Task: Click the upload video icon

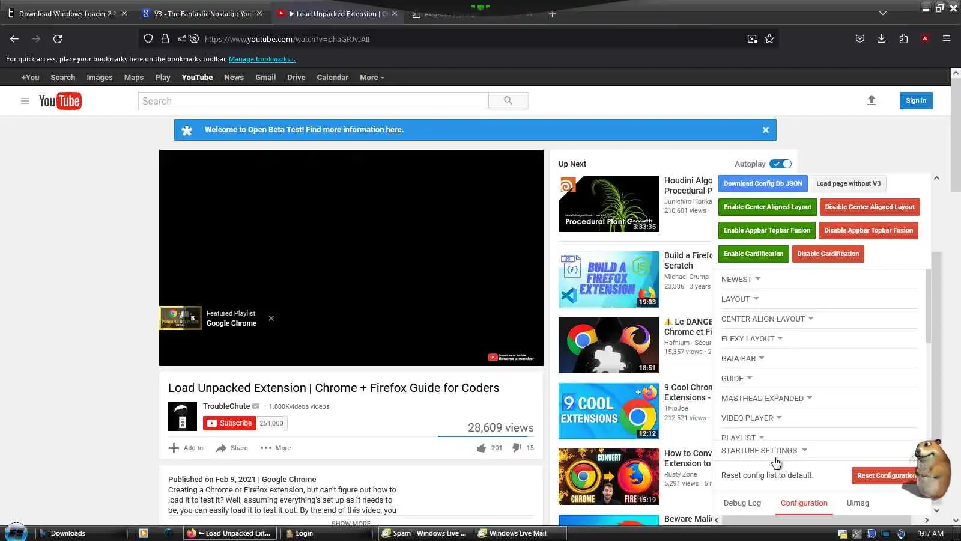Action: coord(872,100)
